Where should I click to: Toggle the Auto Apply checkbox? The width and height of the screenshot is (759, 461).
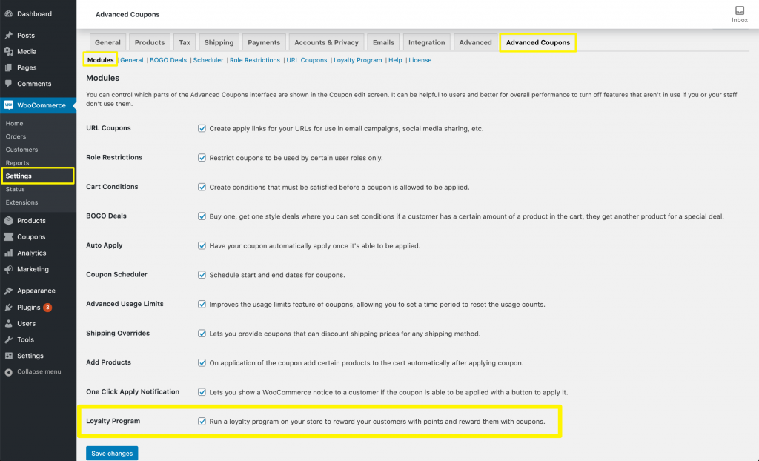pos(202,245)
